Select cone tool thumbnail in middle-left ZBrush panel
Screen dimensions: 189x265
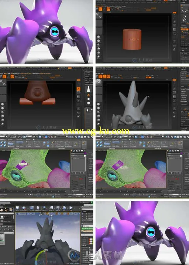[x=89, y=89]
